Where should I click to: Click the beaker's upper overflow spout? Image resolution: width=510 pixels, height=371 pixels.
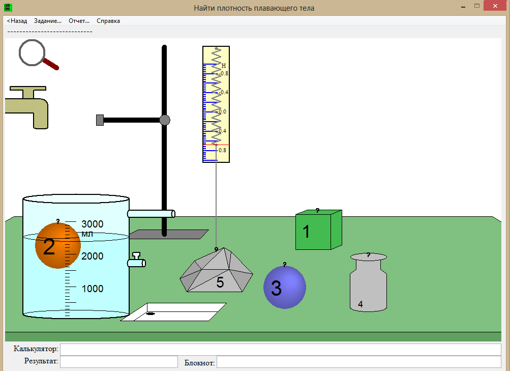[x=151, y=214]
